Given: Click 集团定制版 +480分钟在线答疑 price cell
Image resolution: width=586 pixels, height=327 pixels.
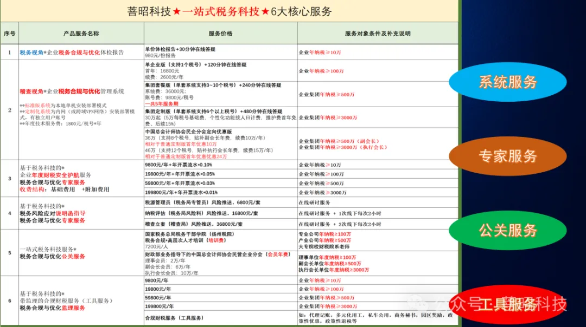Looking at the screenshot, I should pos(220,117).
